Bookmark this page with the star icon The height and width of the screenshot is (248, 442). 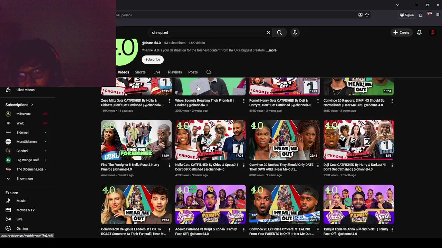[367, 15]
